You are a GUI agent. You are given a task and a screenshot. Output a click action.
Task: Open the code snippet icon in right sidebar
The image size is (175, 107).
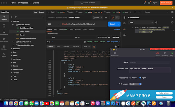(x=125, y=29)
